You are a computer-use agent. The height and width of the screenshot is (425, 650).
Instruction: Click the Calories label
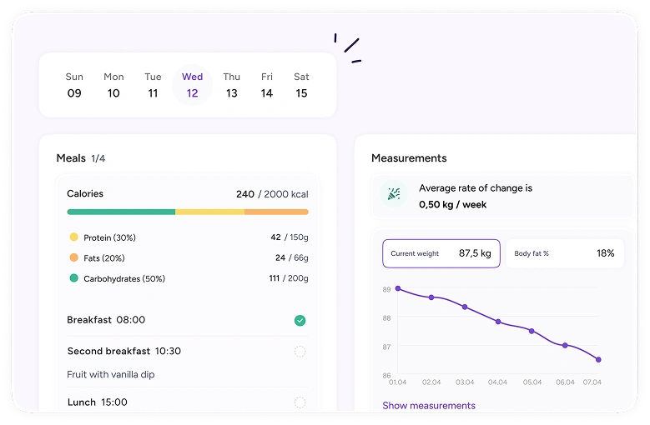point(85,193)
